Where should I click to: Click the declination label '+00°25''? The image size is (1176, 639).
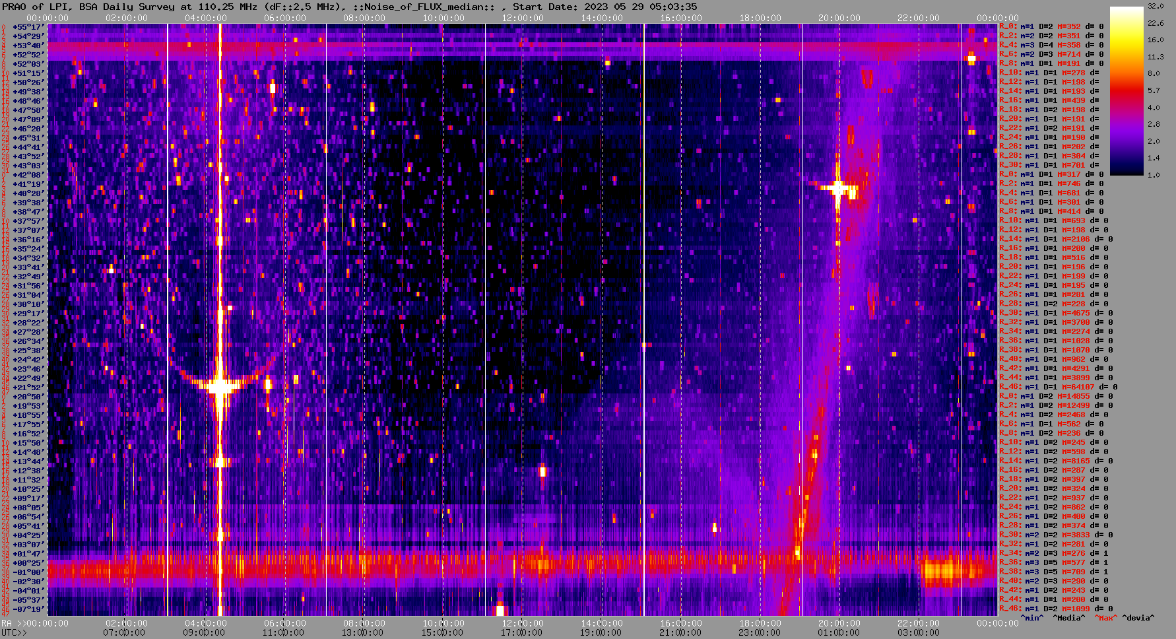point(28,563)
